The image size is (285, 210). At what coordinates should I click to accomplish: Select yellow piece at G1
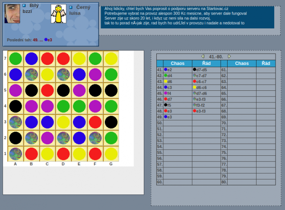pyautogui.click(x=111, y=154)
